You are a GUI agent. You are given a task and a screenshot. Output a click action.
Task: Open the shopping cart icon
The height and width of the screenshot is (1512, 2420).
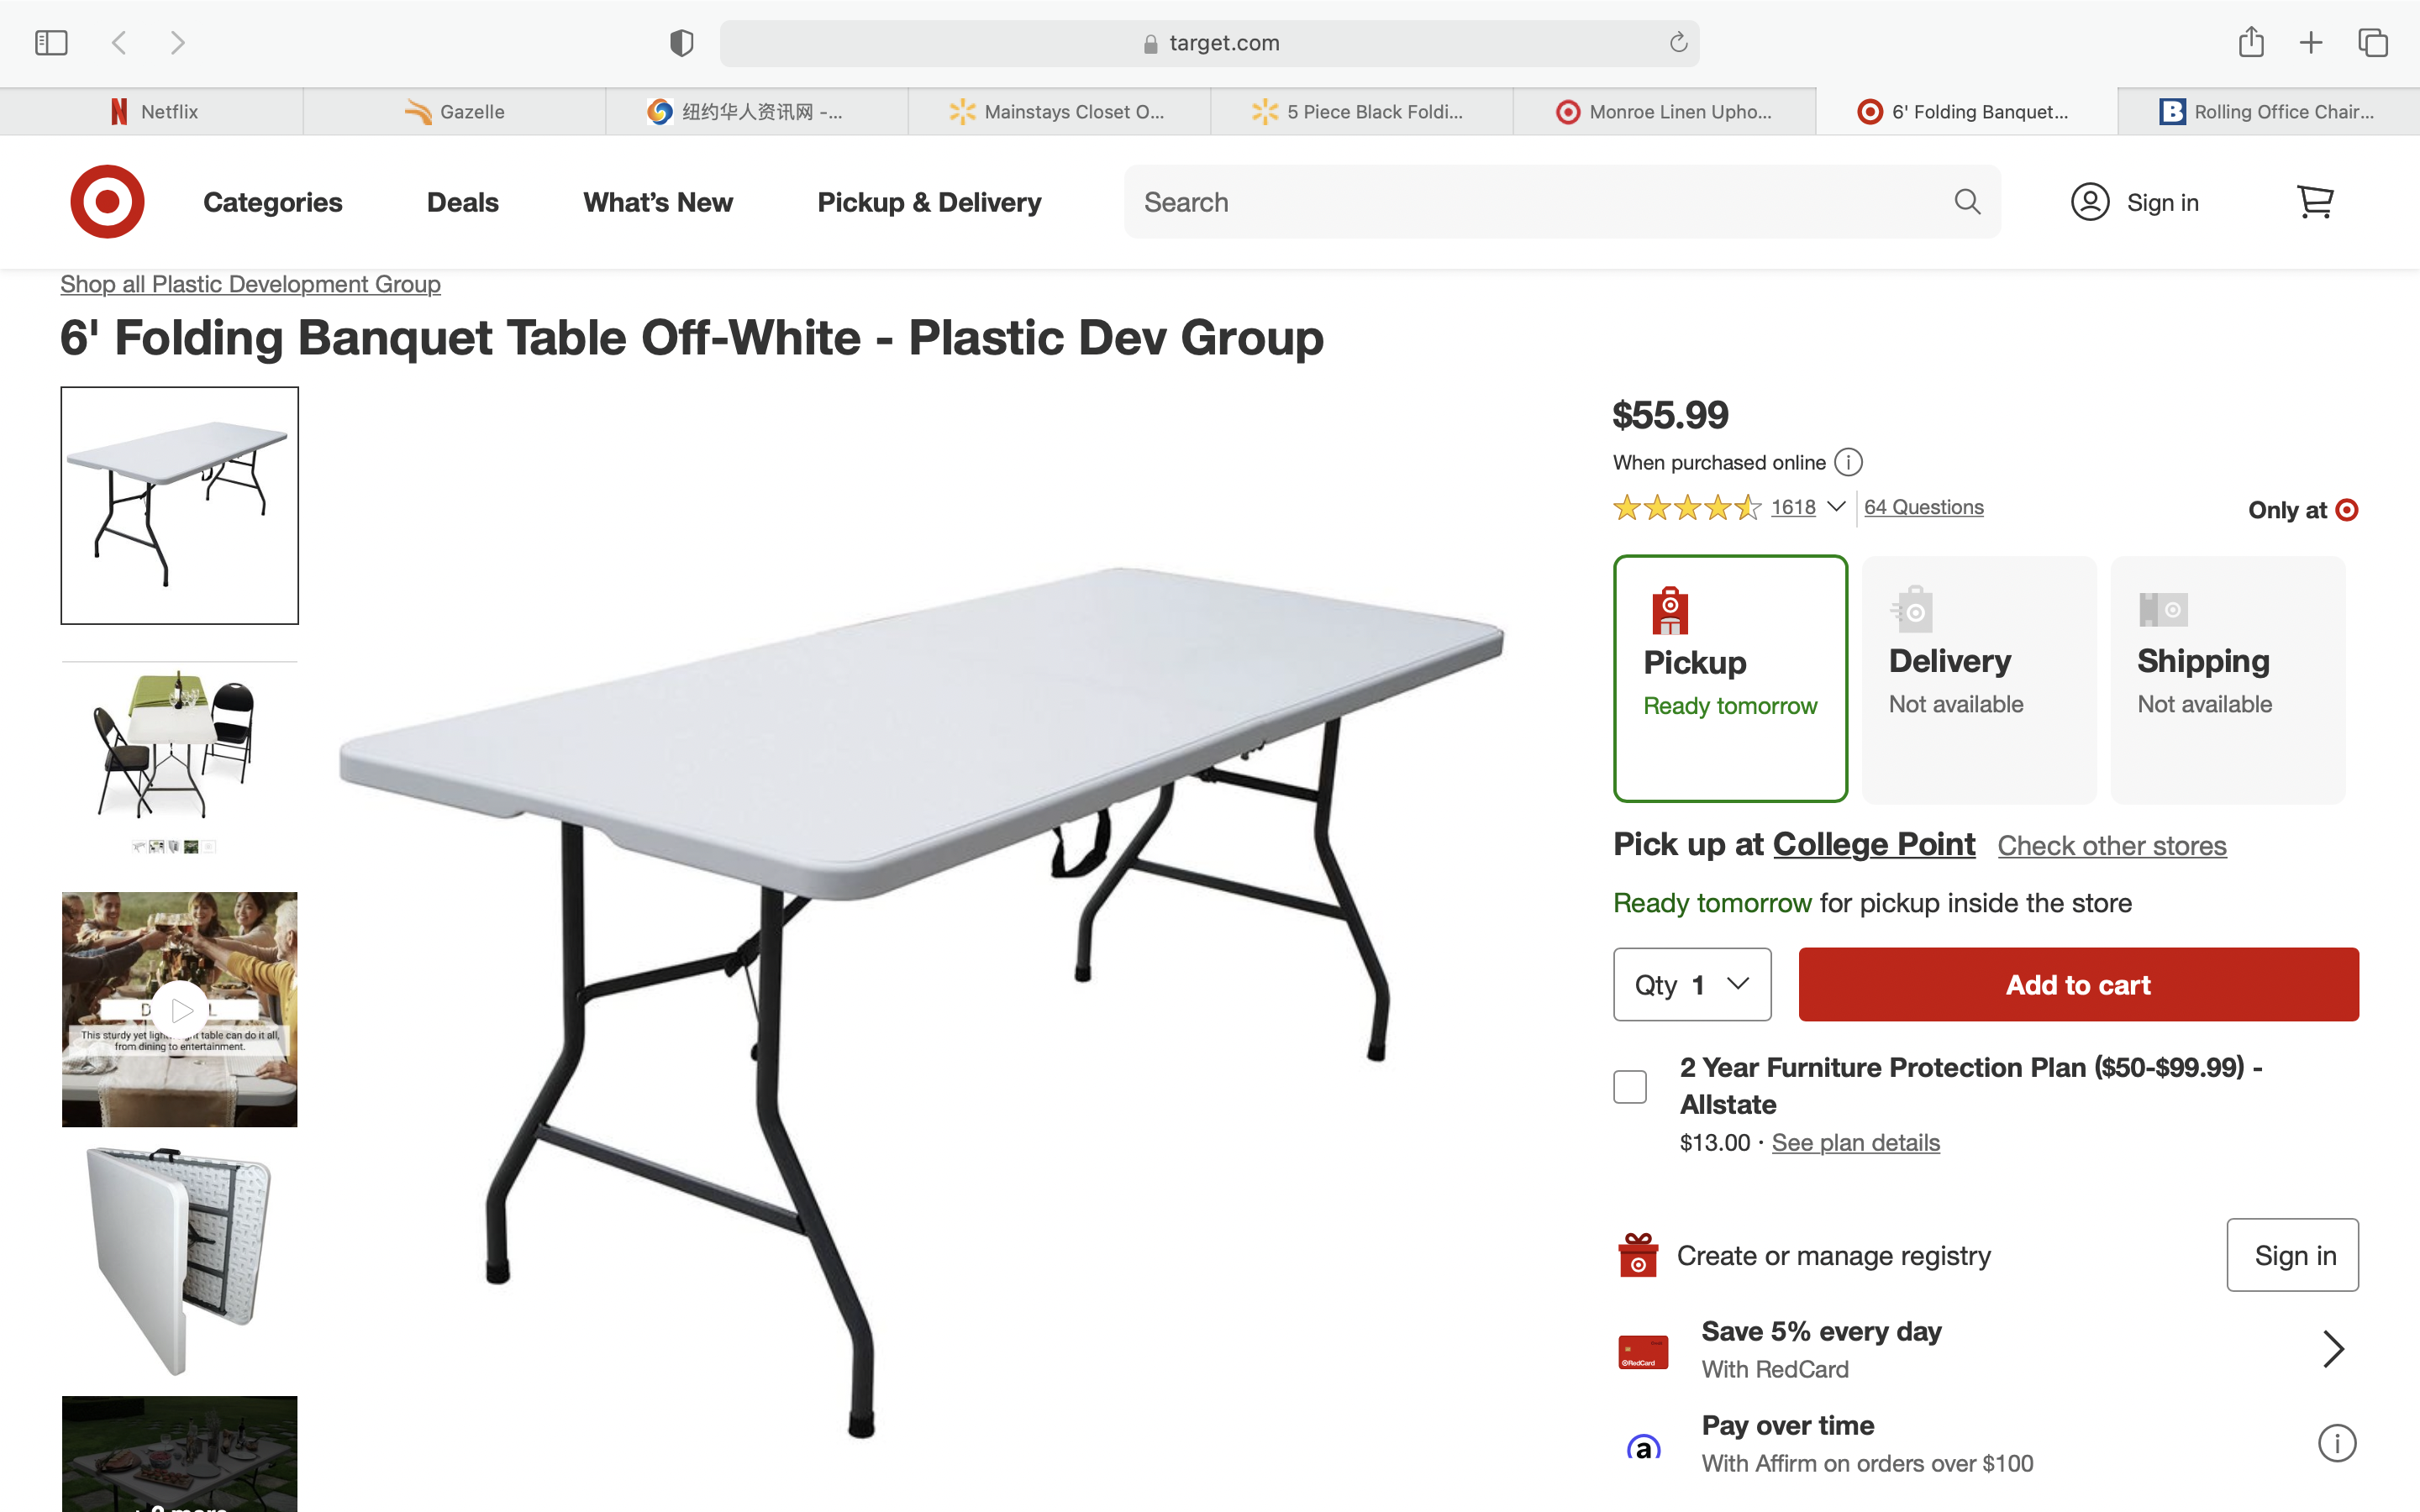(2314, 202)
